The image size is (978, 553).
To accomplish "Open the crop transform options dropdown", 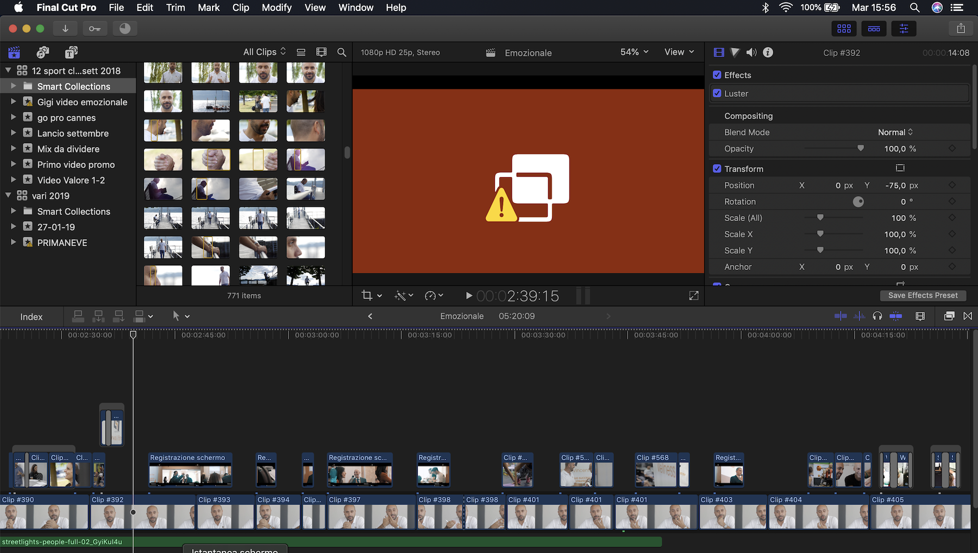I will pos(372,296).
